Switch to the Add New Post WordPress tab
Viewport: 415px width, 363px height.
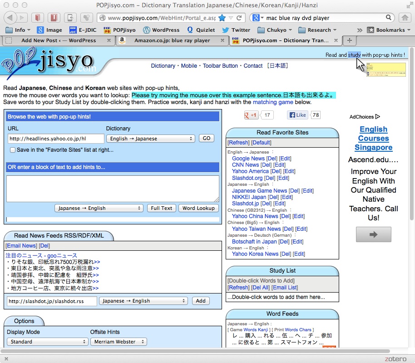click(58, 40)
